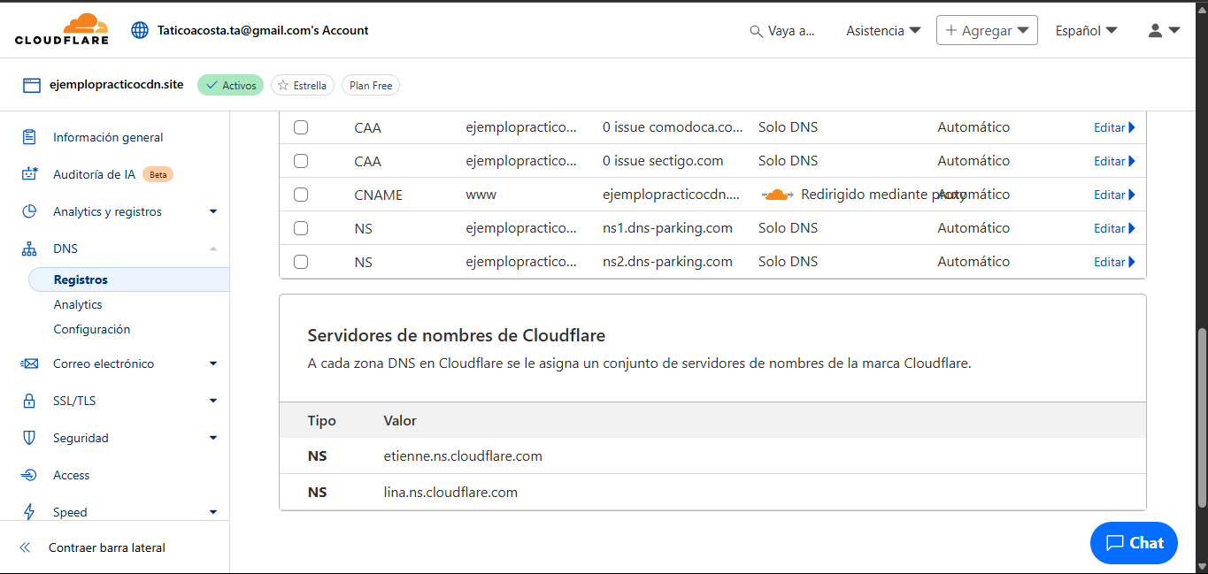
Task: Click the Información general clipboard icon
Action: [29, 137]
